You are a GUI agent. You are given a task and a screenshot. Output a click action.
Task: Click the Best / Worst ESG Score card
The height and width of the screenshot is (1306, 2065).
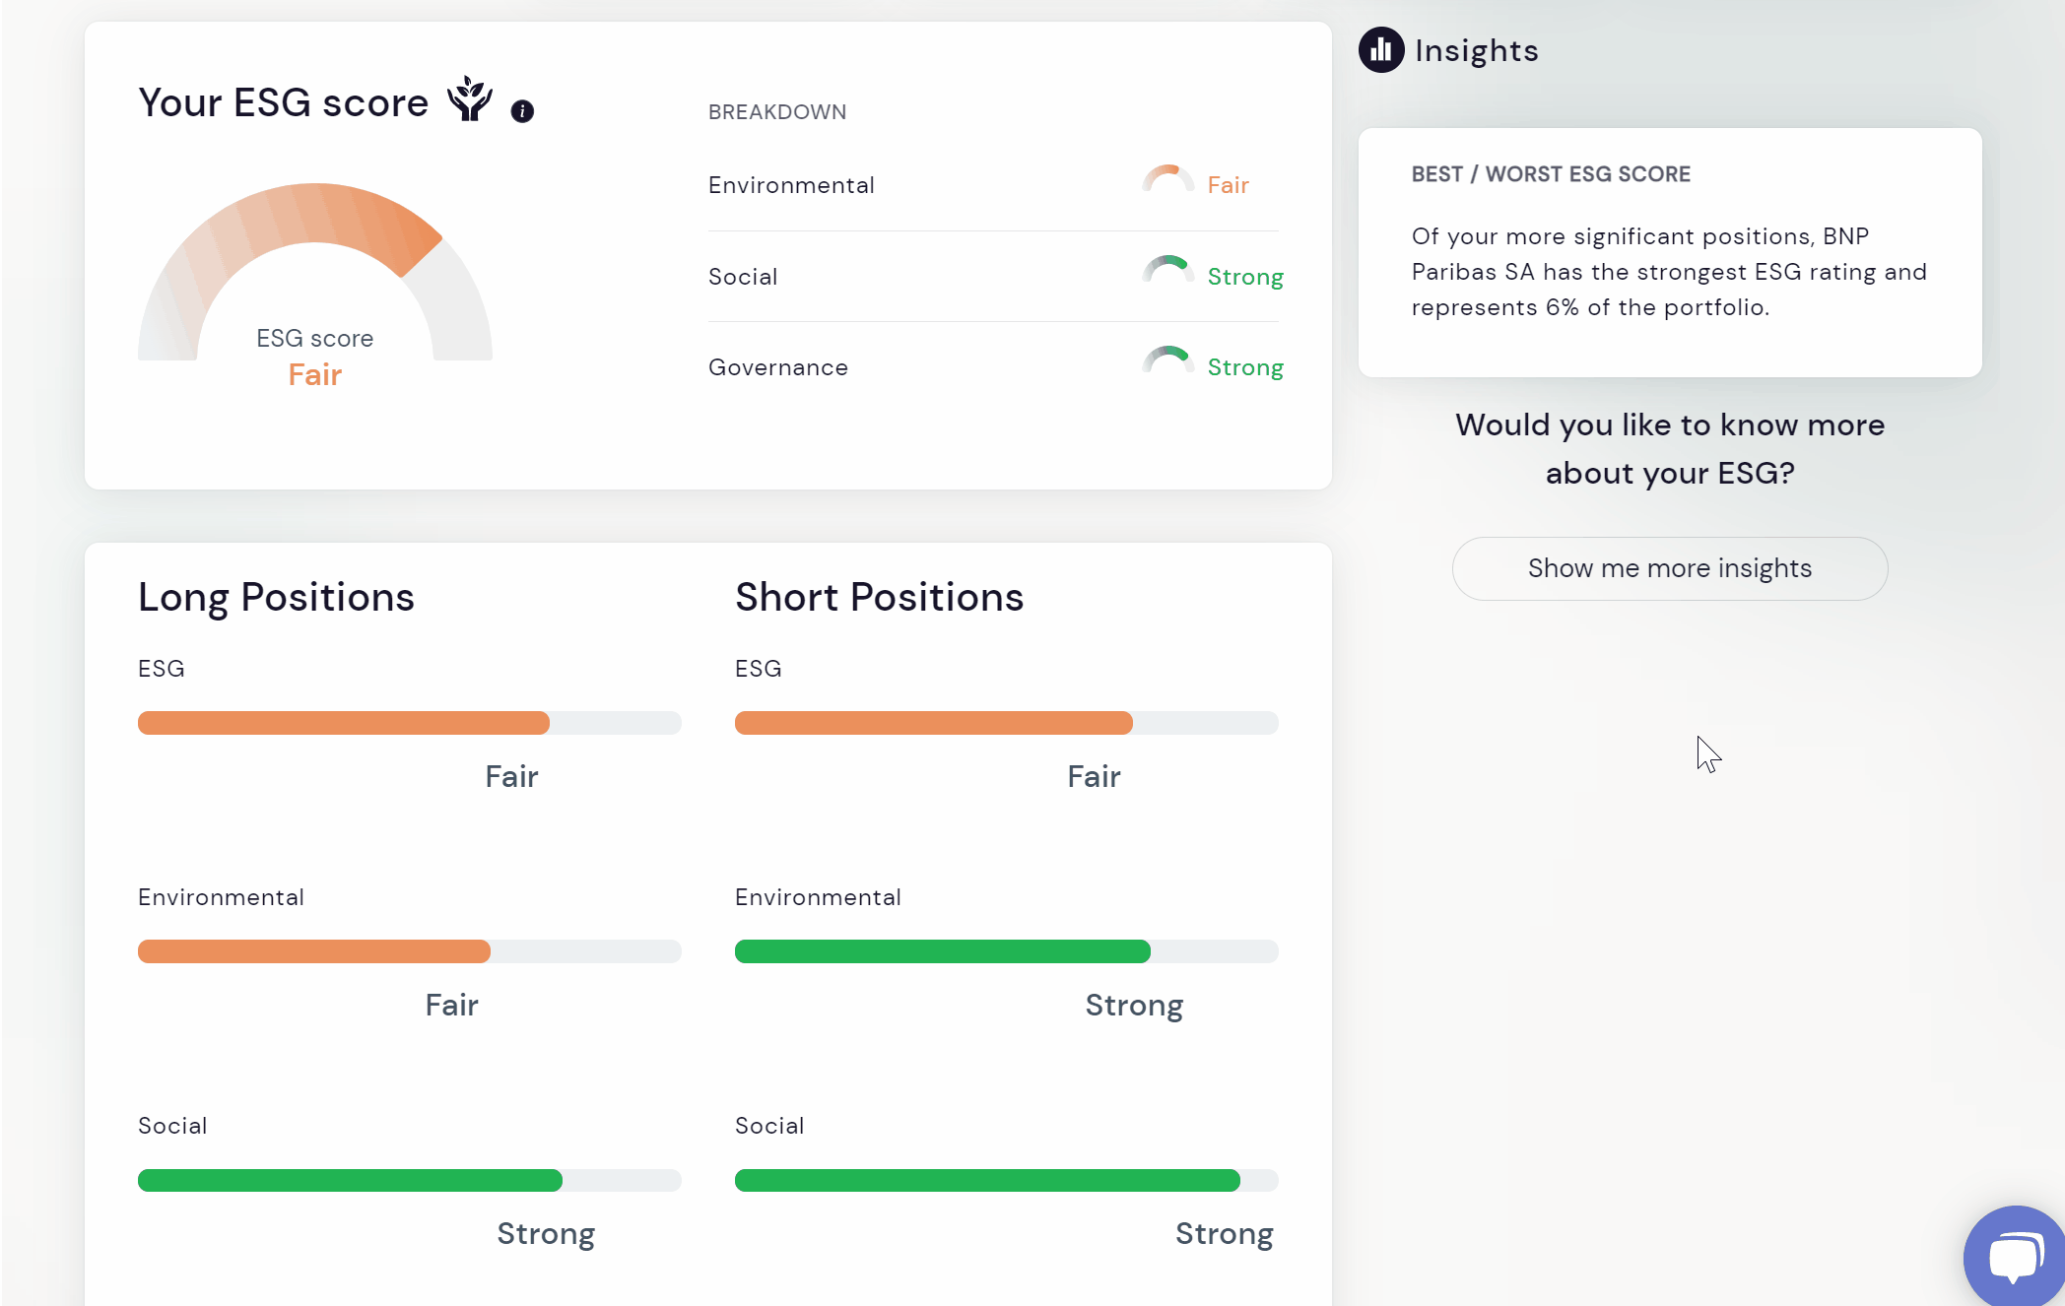(x=1669, y=252)
